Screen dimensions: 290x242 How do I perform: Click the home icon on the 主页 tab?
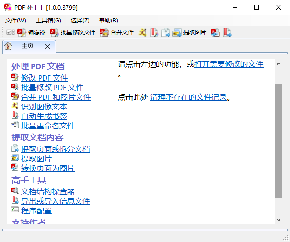pos(8,46)
